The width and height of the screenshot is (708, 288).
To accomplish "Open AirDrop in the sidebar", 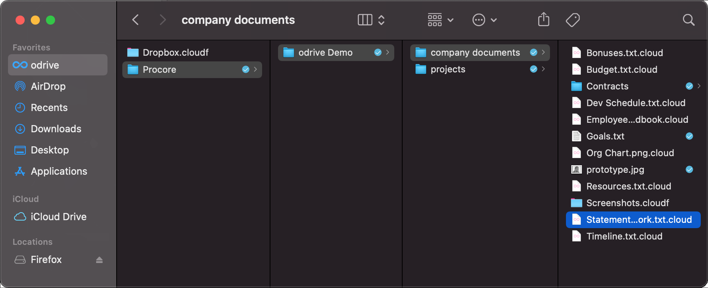I will point(48,86).
